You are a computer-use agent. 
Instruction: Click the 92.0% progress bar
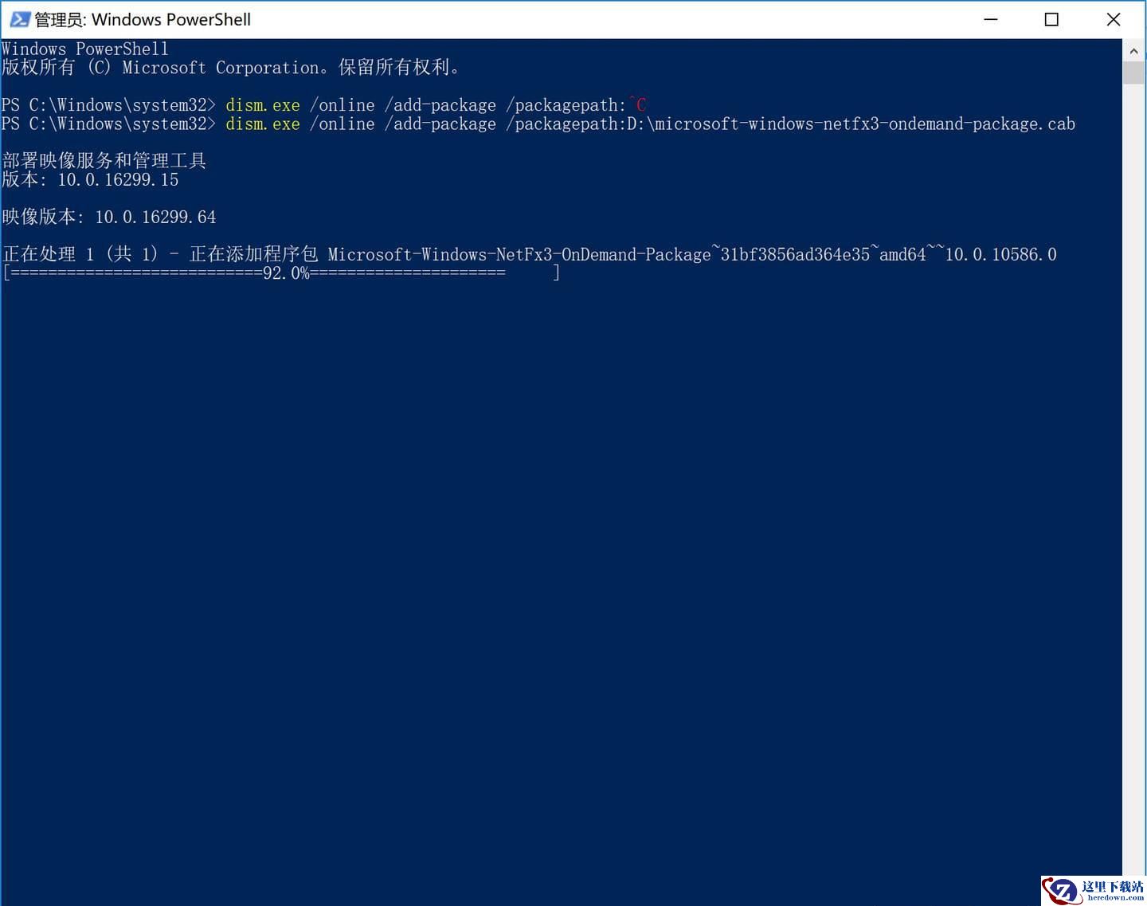pos(281,273)
